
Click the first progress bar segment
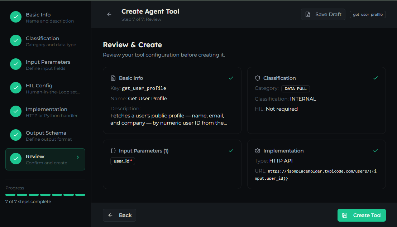(10, 195)
